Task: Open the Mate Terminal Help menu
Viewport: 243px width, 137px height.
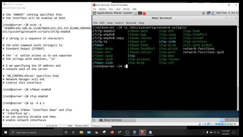Action: click(x=141, y=23)
